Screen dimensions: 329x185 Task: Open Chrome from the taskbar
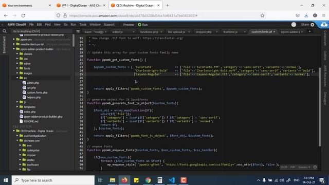(148, 180)
